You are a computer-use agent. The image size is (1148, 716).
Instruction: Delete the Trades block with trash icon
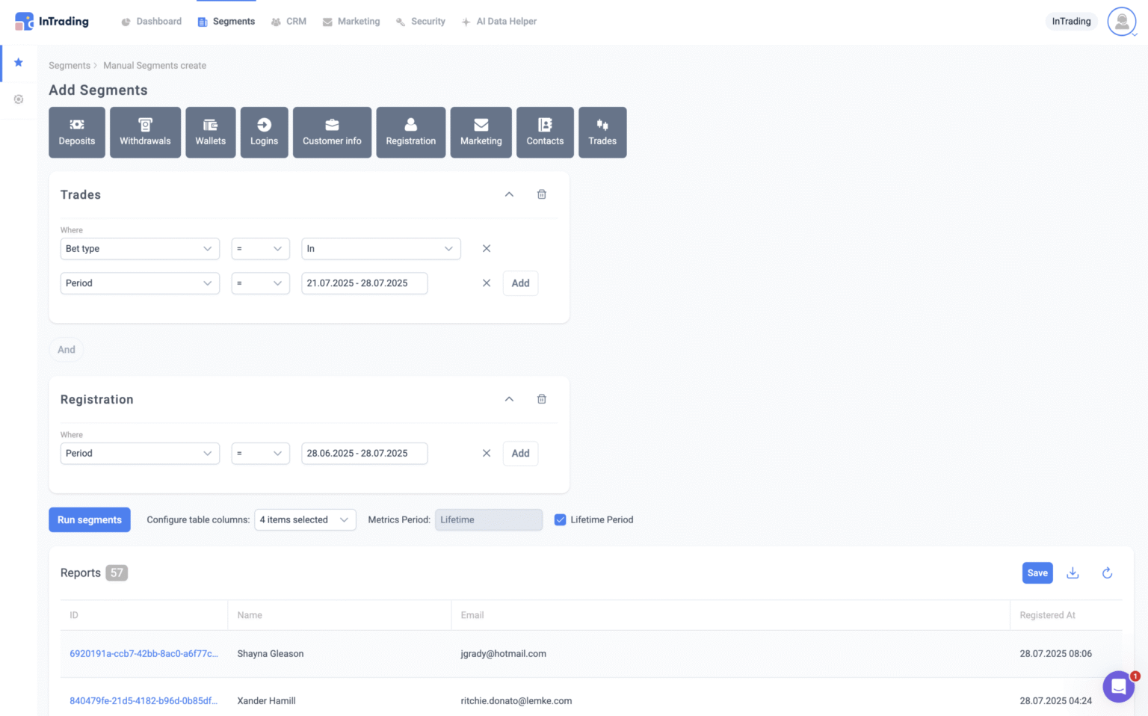tap(542, 194)
